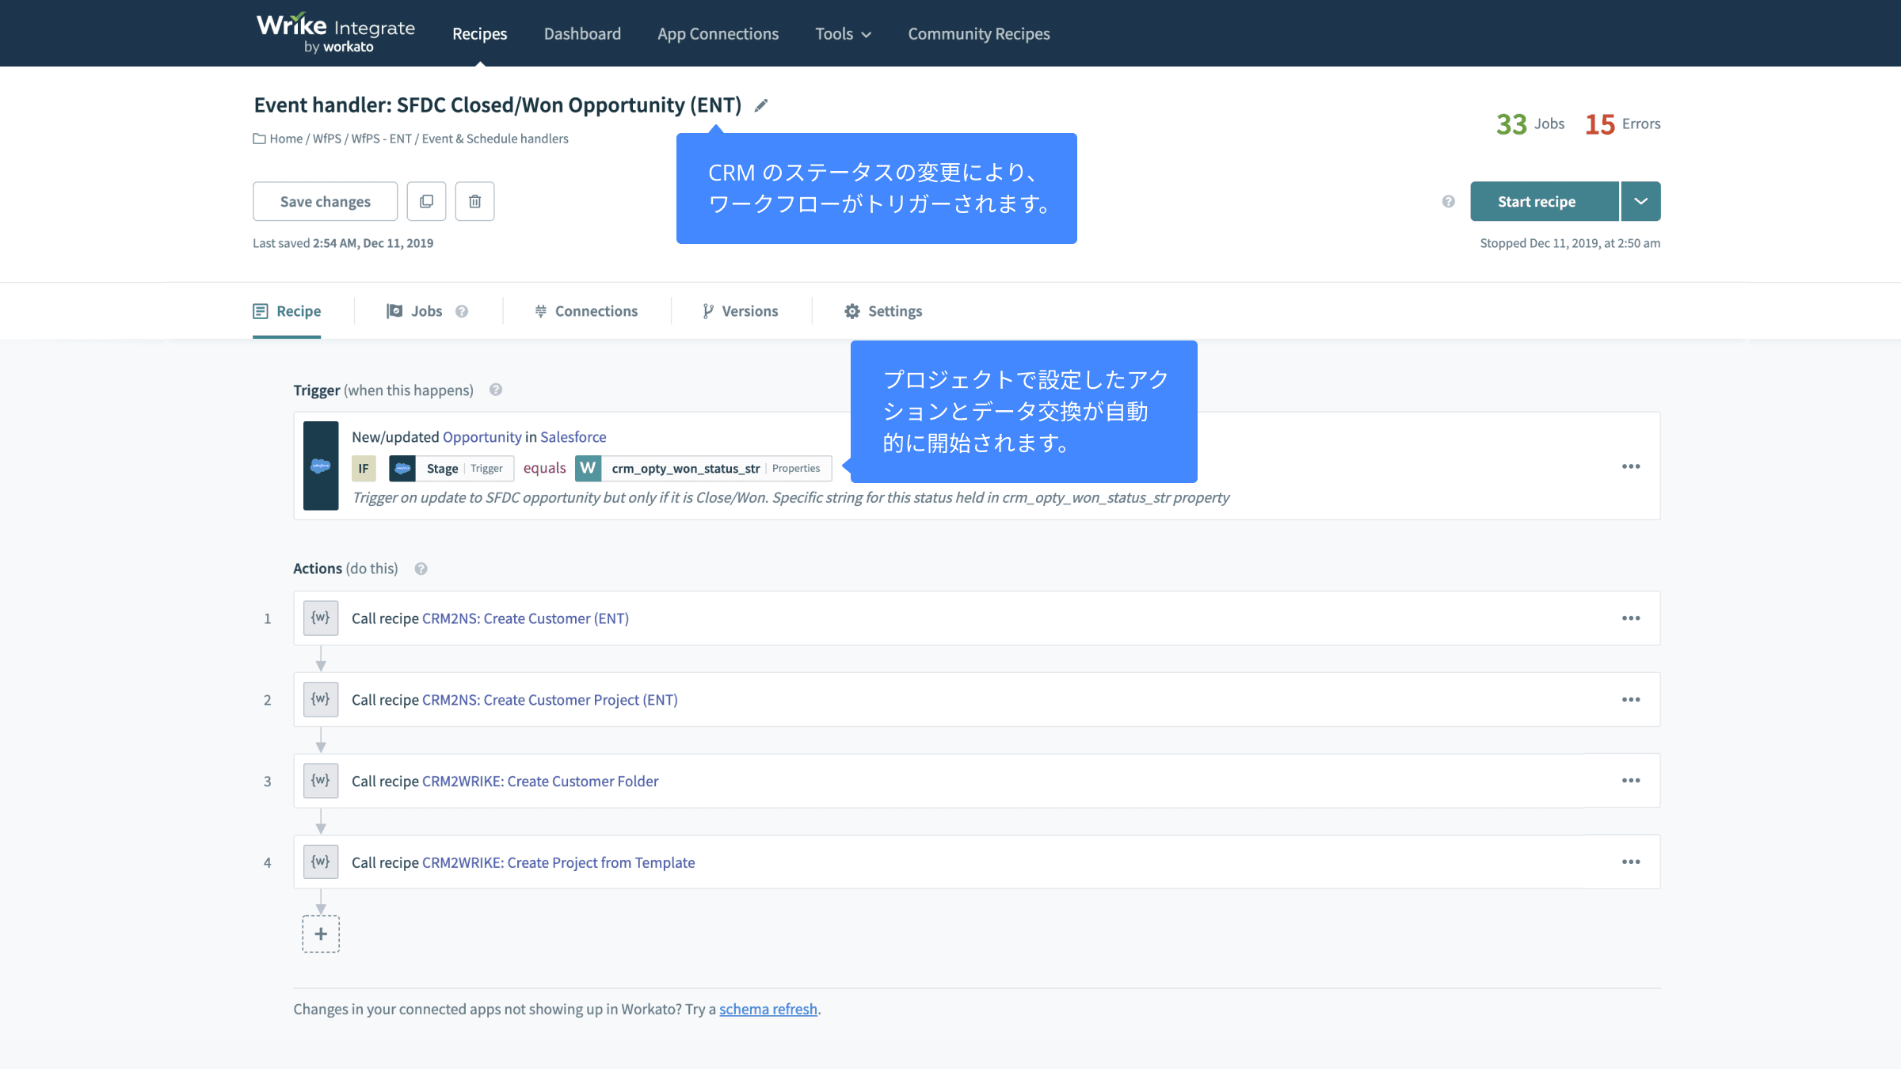Image resolution: width=1901 pixels, height=1069 pixels.
Task: Switch to the Jobs tab
Action: point(415,311)
